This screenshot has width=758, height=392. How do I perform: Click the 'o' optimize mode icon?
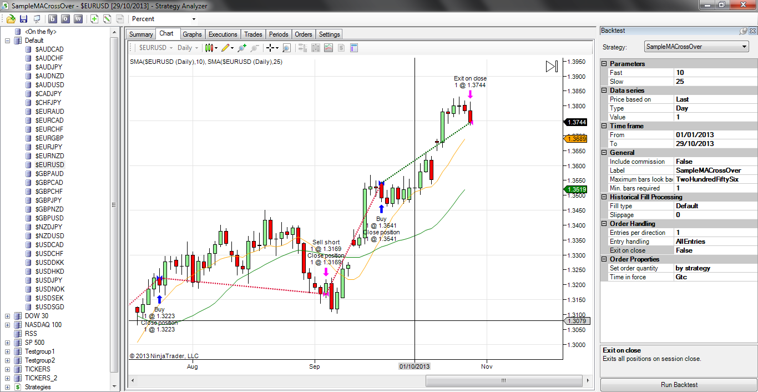click(65, 19)
